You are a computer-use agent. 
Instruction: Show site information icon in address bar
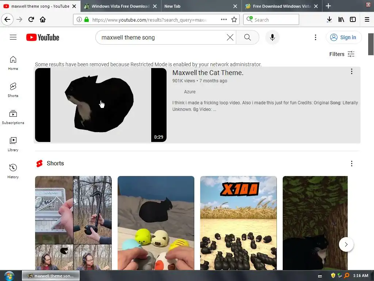[x=79, y=20]
